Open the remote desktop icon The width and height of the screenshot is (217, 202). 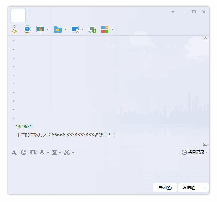(75, 29)
